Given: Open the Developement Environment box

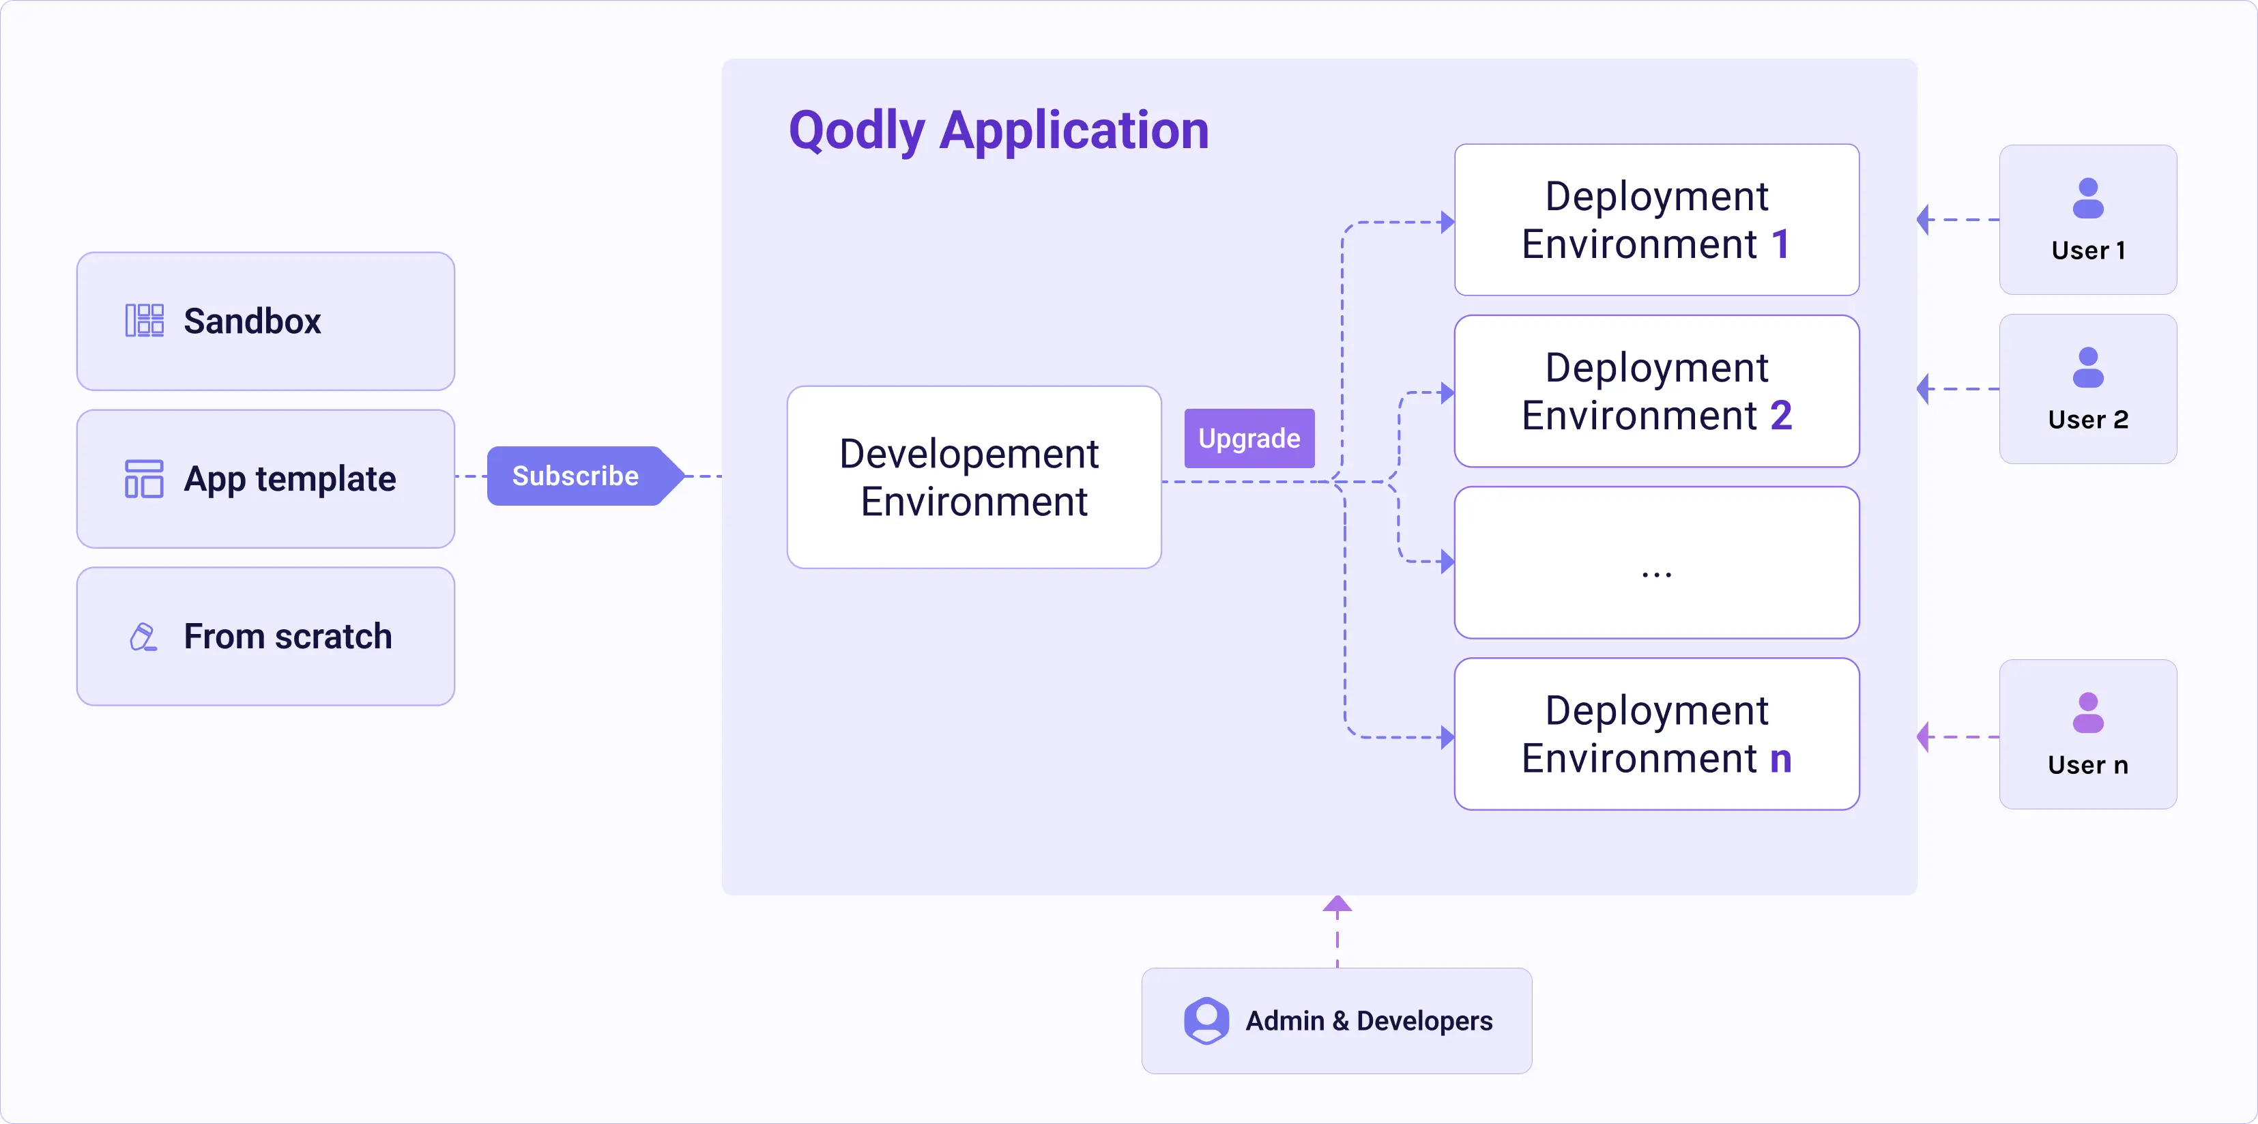Looking at the screenshot, I should [x=974, y=478].
